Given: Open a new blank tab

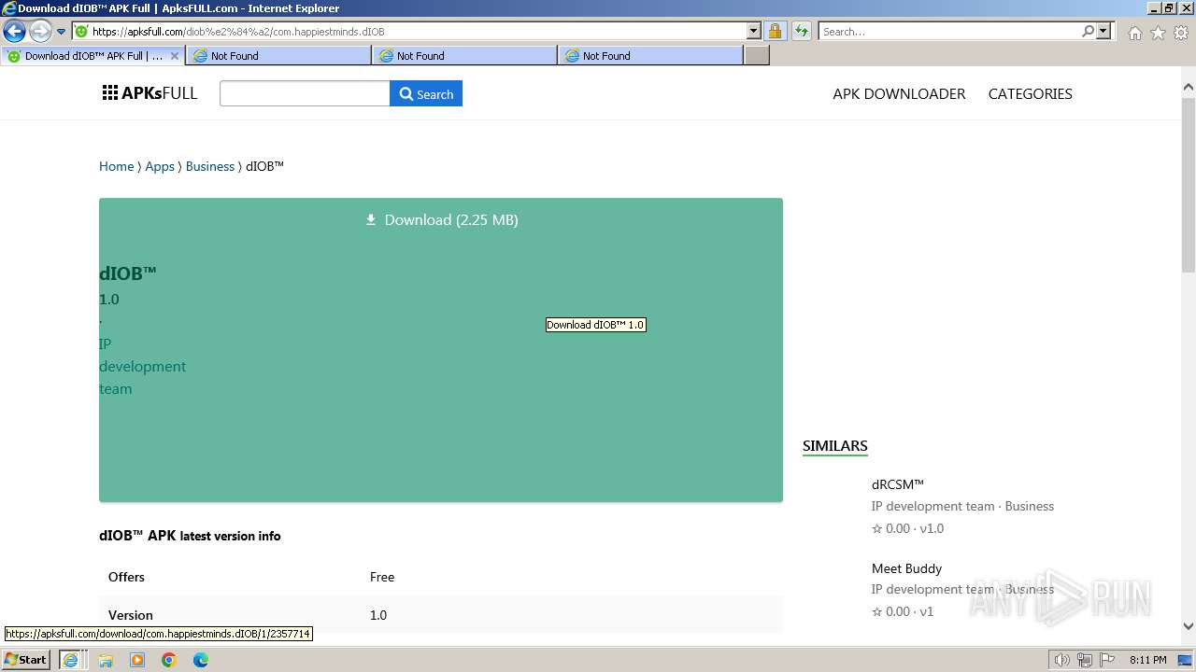Looking at the screenshot, I should (x=757, y=56).
